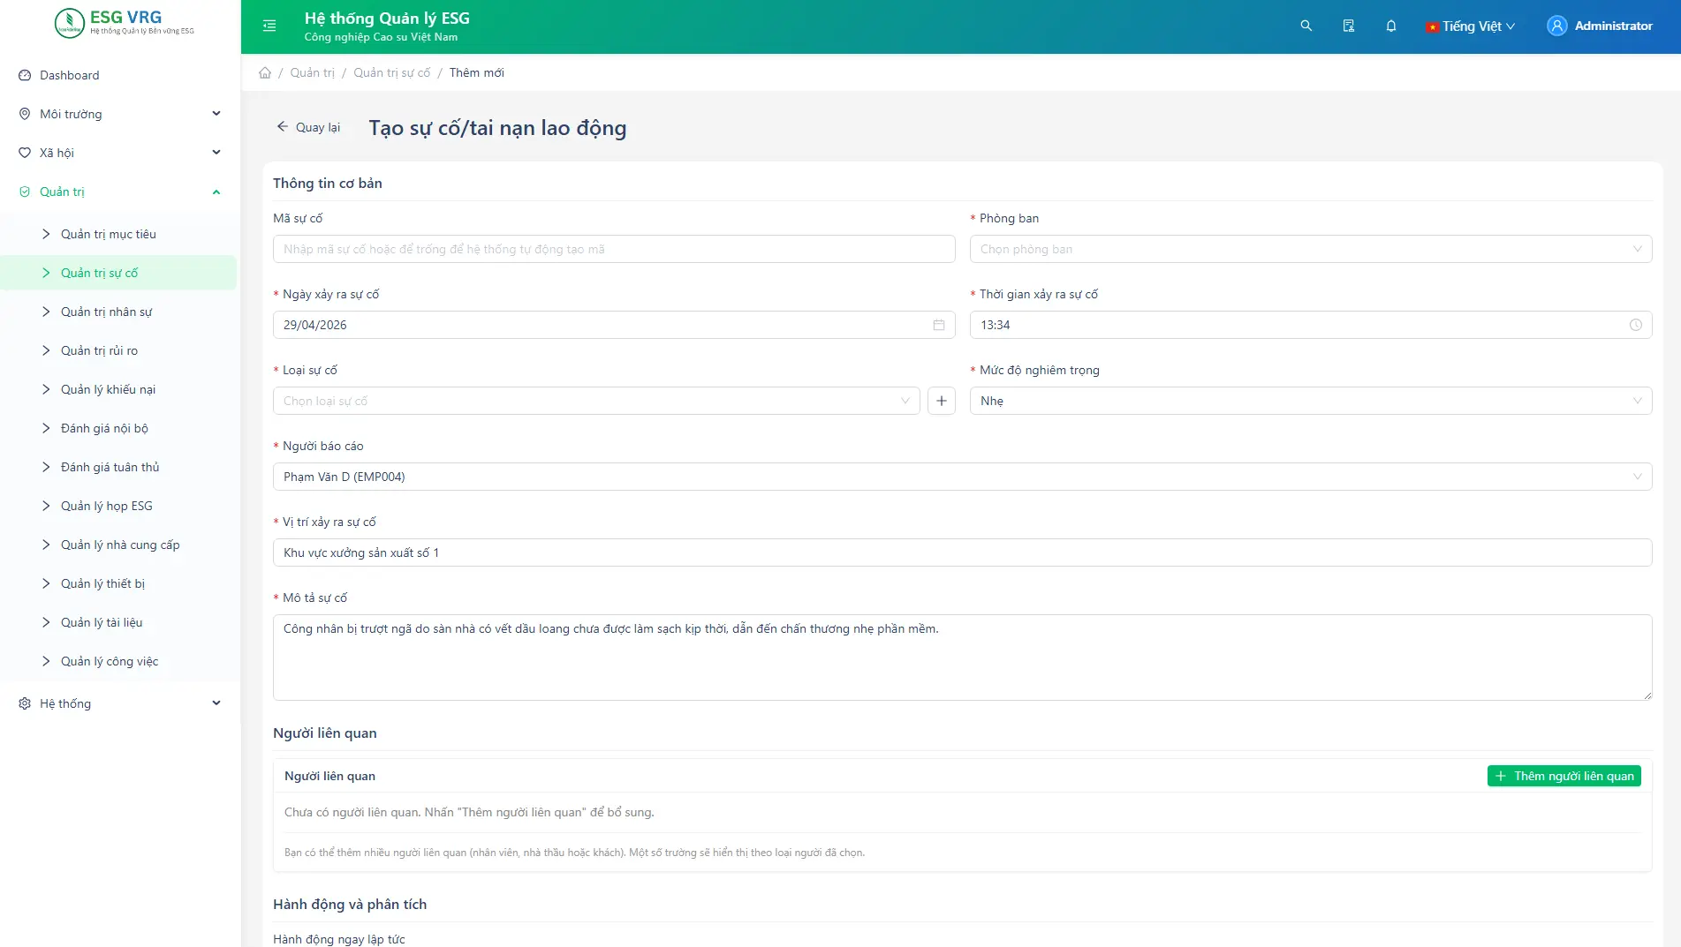Click the Vietnam flag icon
Image resolution: width=1681 pixels, height=947 pixels.
1432,26
